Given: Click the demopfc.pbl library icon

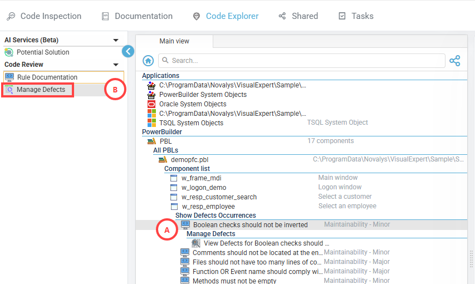Looking at the screenshot, I should (163, 159).
